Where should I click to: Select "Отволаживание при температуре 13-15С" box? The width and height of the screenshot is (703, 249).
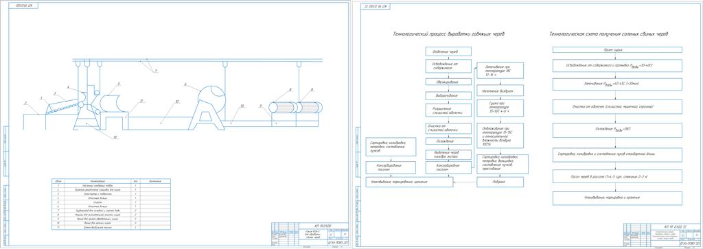pyautogui.click(x=500, y=135)
